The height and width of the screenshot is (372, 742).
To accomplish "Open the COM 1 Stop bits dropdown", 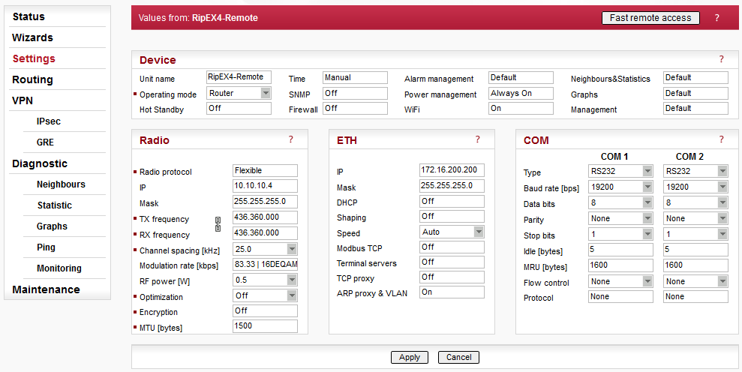I will point(621,234).
